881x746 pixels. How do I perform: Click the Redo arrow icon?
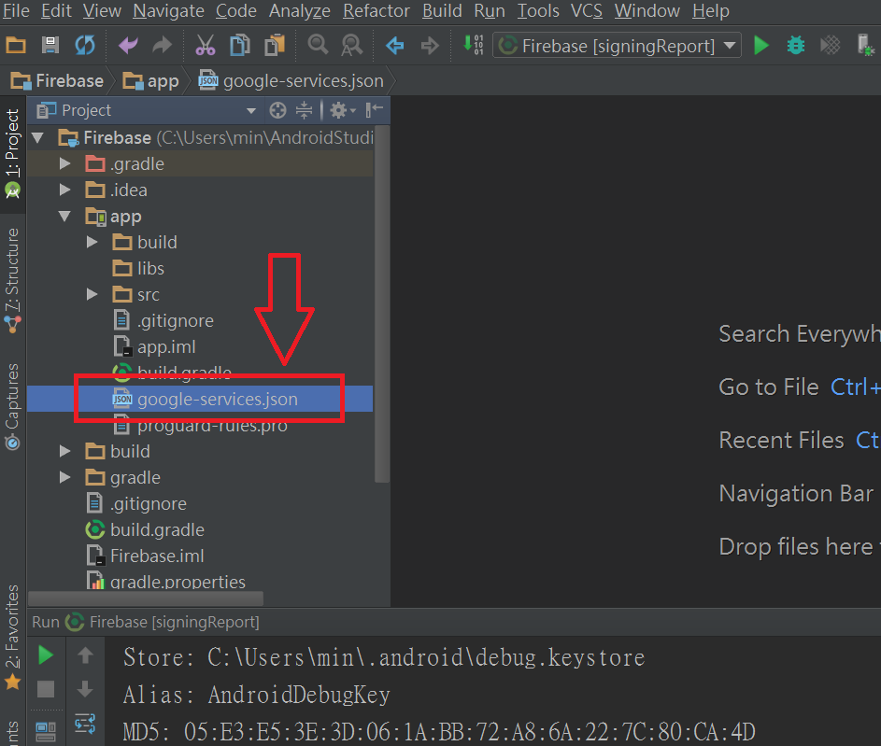pos(163,45)
